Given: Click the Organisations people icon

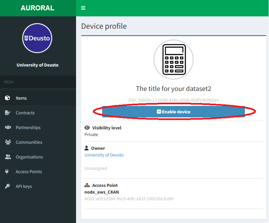Looking at the screenshot, I should 8,157.
